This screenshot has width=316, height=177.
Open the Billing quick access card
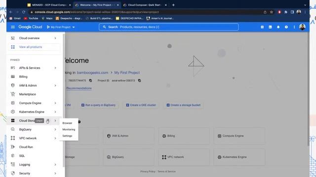pyautogui.click(x=184, y=136)
